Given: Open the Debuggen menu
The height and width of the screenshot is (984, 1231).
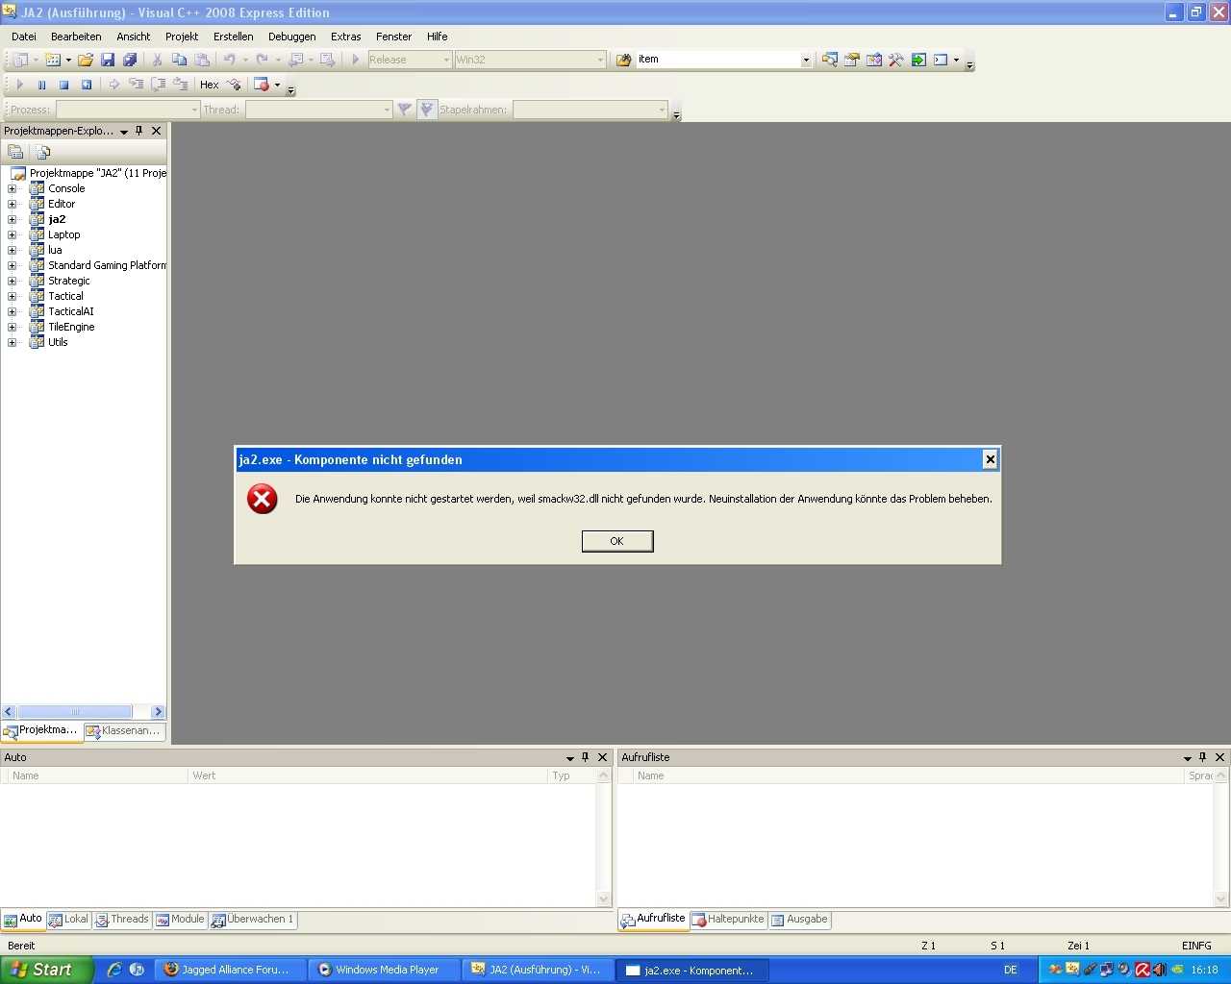Looking at the screenshot, I should pyautogui.click(x=291, y=37).
